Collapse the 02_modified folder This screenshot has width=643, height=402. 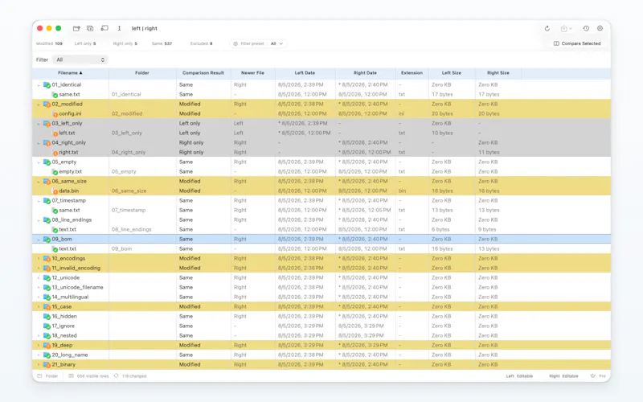pos(39,105)
